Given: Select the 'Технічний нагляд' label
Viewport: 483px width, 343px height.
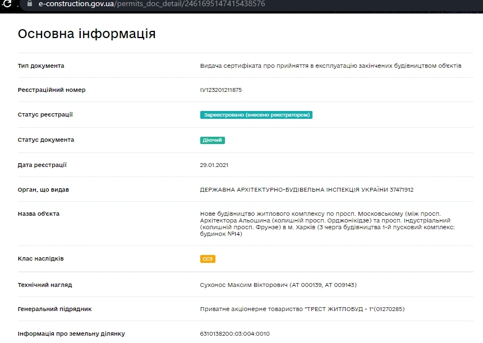Looking at the screenshot, I should 45,285.
